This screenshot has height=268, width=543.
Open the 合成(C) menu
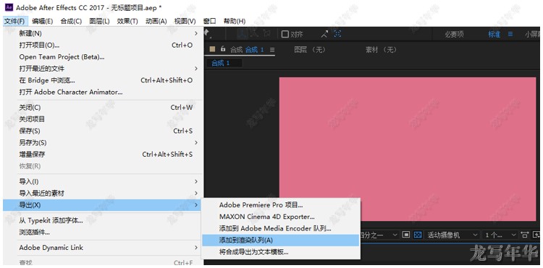[x=71, y=21]
